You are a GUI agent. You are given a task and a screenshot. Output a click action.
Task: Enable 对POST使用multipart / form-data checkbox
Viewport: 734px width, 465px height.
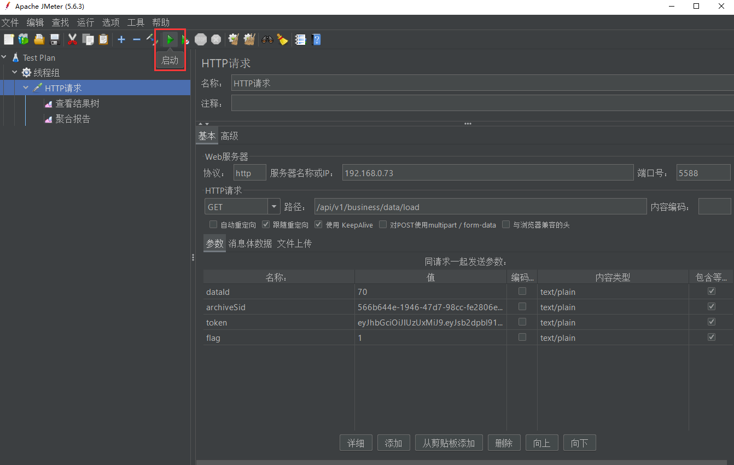coord(383,224)
